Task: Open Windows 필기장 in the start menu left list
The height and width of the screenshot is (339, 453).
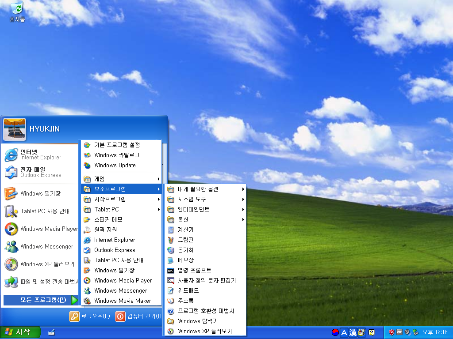Action: 40,193
